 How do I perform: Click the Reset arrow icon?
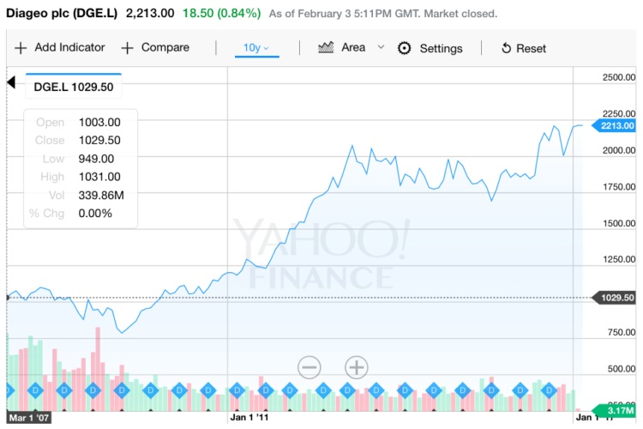[507, 48]
